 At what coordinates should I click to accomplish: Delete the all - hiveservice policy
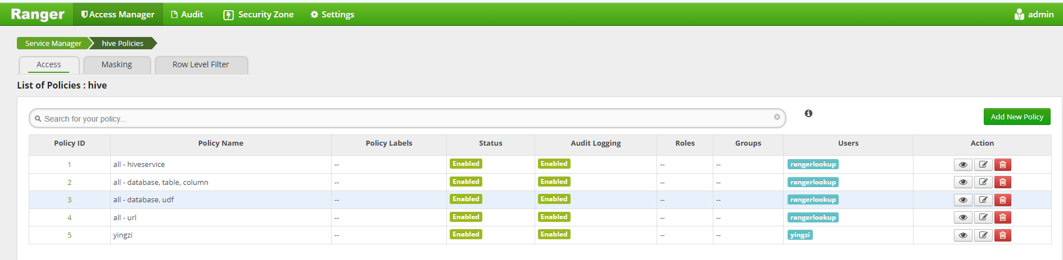1002,165
